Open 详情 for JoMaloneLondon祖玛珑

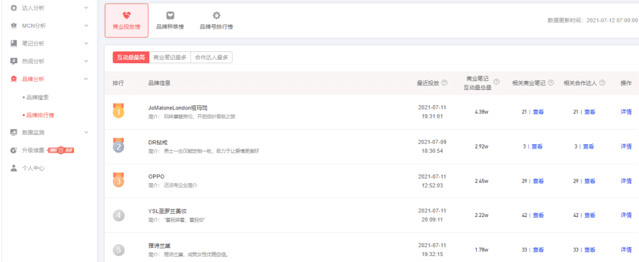click(625, 112)
